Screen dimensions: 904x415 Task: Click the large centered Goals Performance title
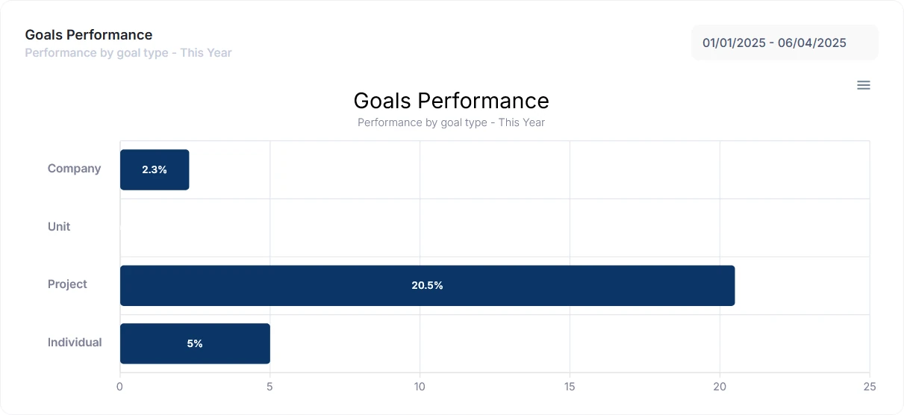tap(451, 101)
